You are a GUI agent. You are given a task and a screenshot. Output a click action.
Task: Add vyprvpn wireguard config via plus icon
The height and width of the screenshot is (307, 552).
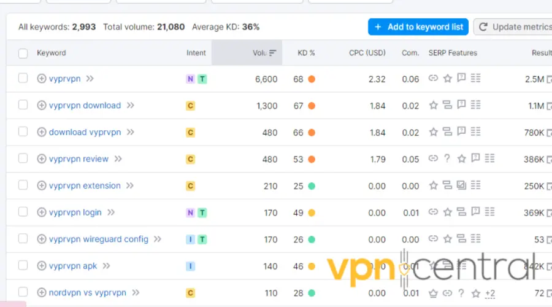coord(42,239)
